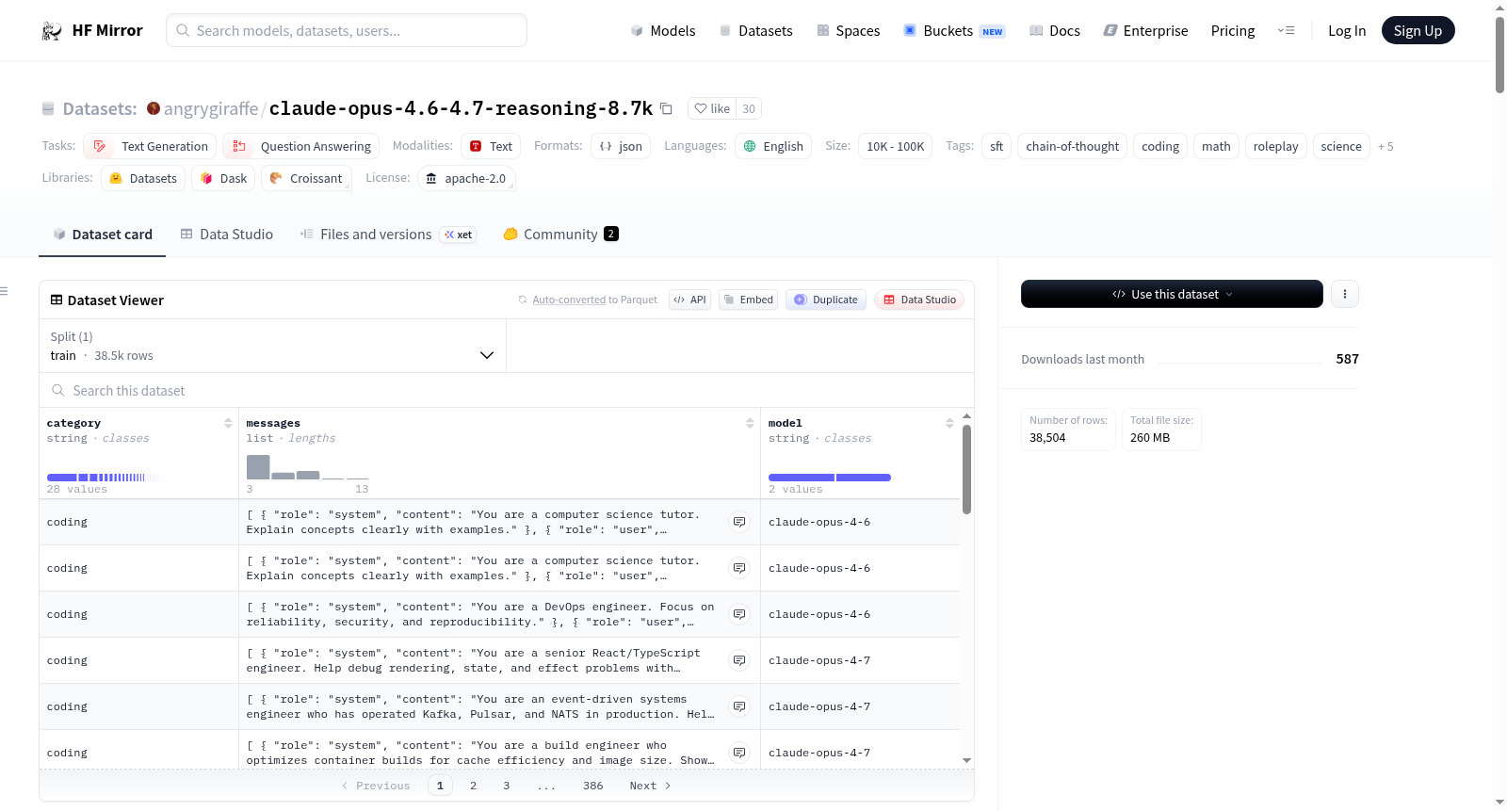1507x811 pixels.
Task: Sort the messages column
Action: point(750,423)
